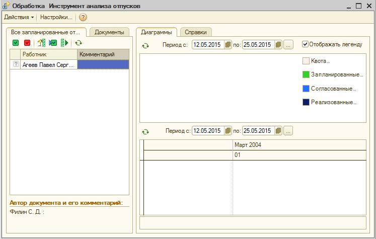
Task: Open calendar for lower chart start date
Action: pos(228,131)
